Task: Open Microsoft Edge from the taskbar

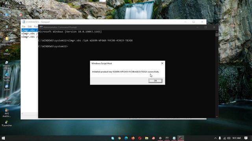Action: click(126, 138)
